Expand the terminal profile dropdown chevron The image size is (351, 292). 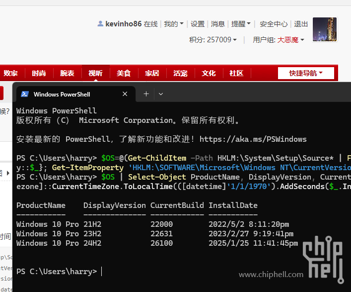[161, 94]
